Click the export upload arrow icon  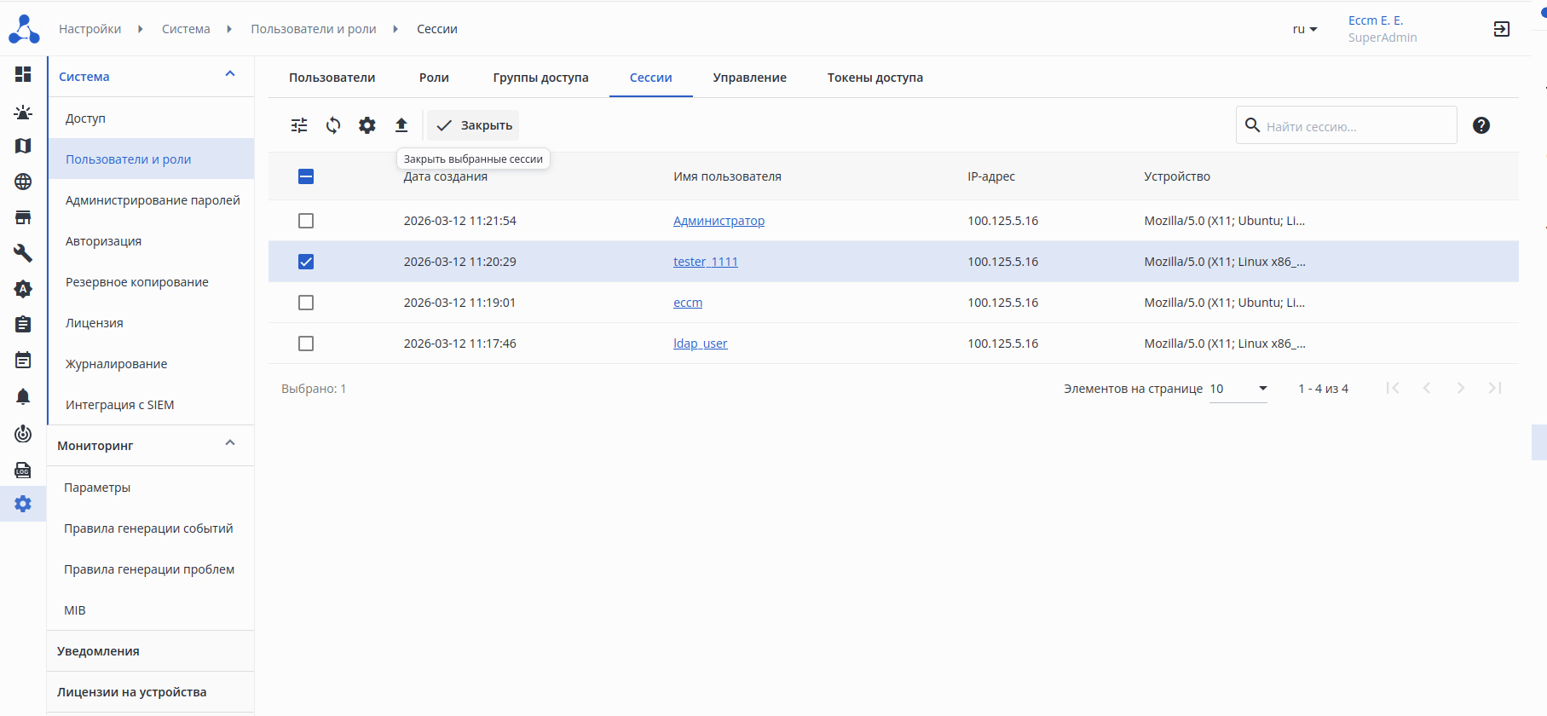tap(401, 125)
